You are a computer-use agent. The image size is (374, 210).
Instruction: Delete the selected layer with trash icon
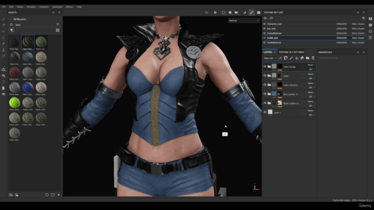[313, 58]
